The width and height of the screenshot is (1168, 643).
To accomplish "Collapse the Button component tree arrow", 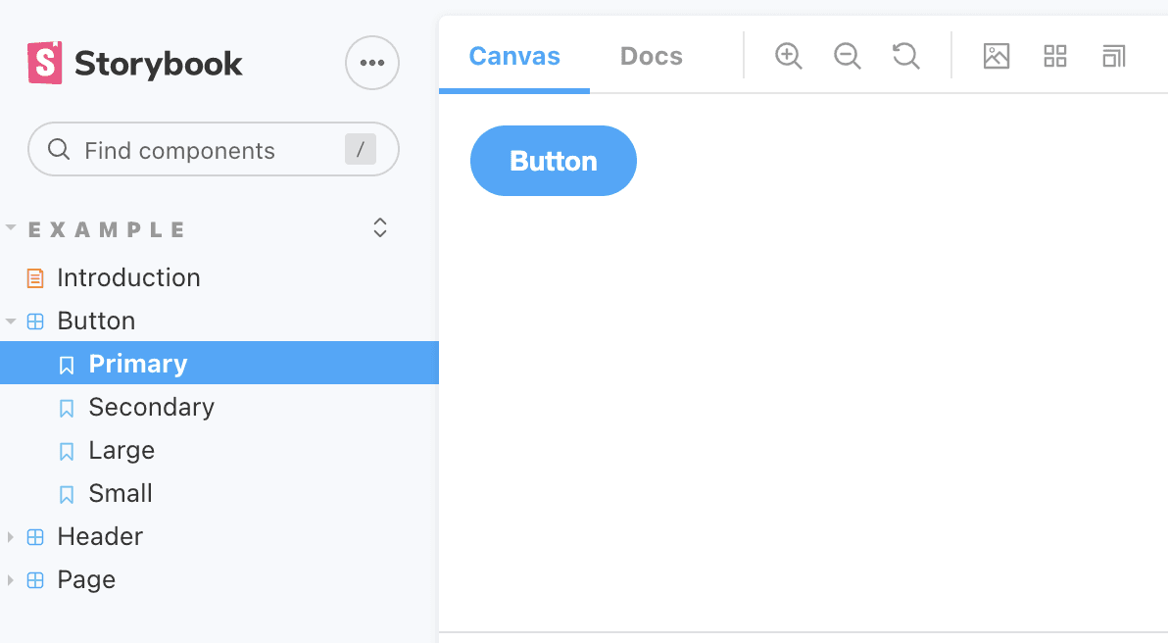I will pyautogui.click(x=11, y=321).
